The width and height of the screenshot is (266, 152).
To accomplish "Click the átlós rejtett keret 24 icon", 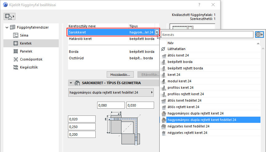I will pyautogui.click(x=164, y=107).
